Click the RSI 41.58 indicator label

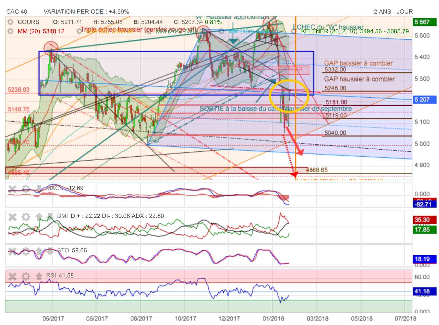60,275
